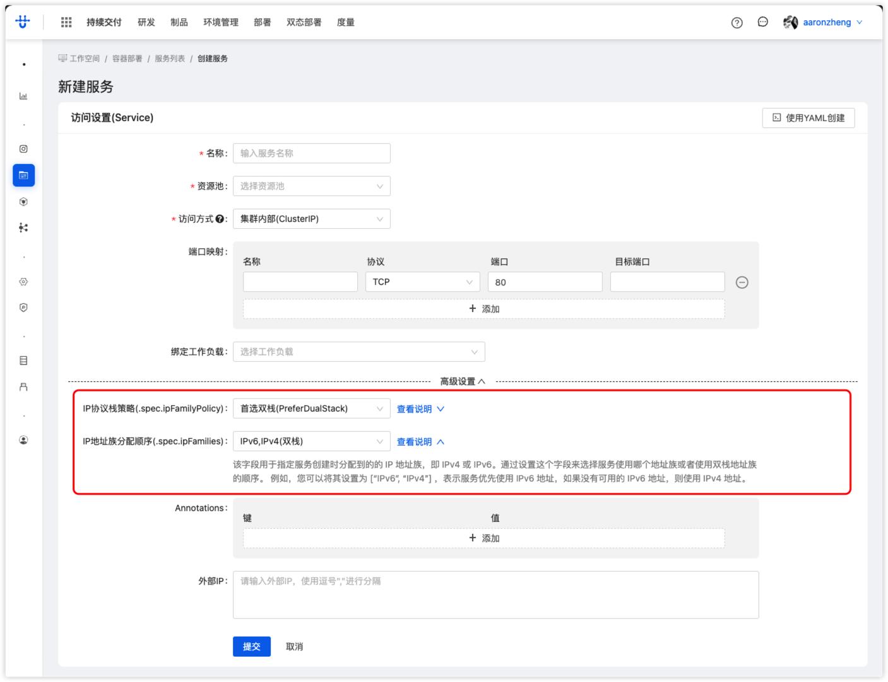The width and height of the screenshot is (888, 682).
Task: Click 使用YAML创建 button
Action: point(808,118)
